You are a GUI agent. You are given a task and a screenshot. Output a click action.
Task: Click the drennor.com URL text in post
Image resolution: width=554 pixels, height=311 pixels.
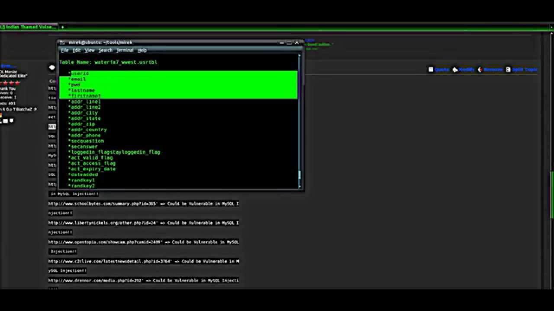[x=96, y=280]
